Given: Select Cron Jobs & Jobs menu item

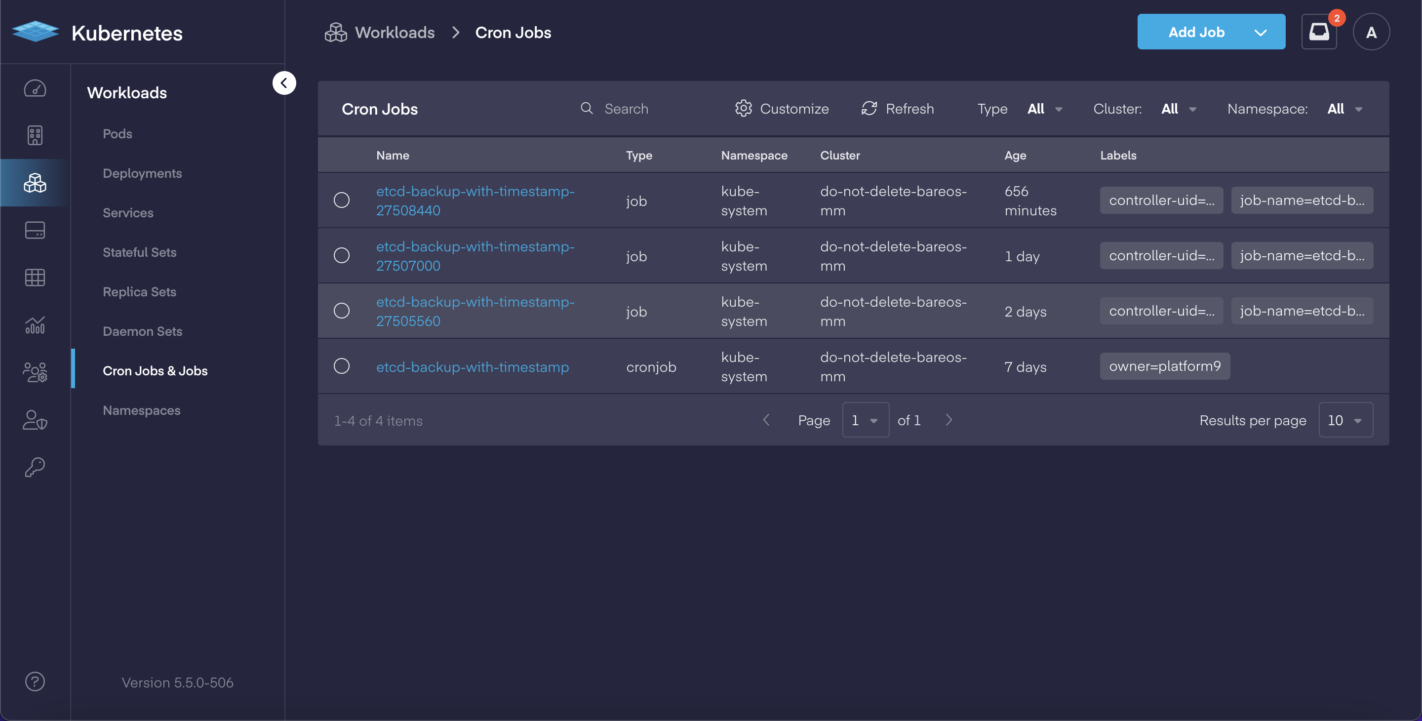Looking at the screenshot, I should [155, 371].
